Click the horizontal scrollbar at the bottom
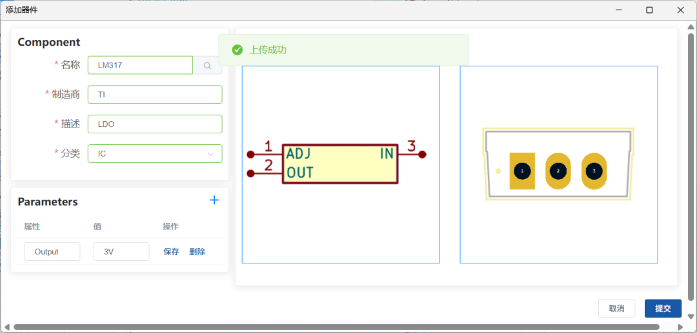697x333 pixels. [x=336, y=327]
